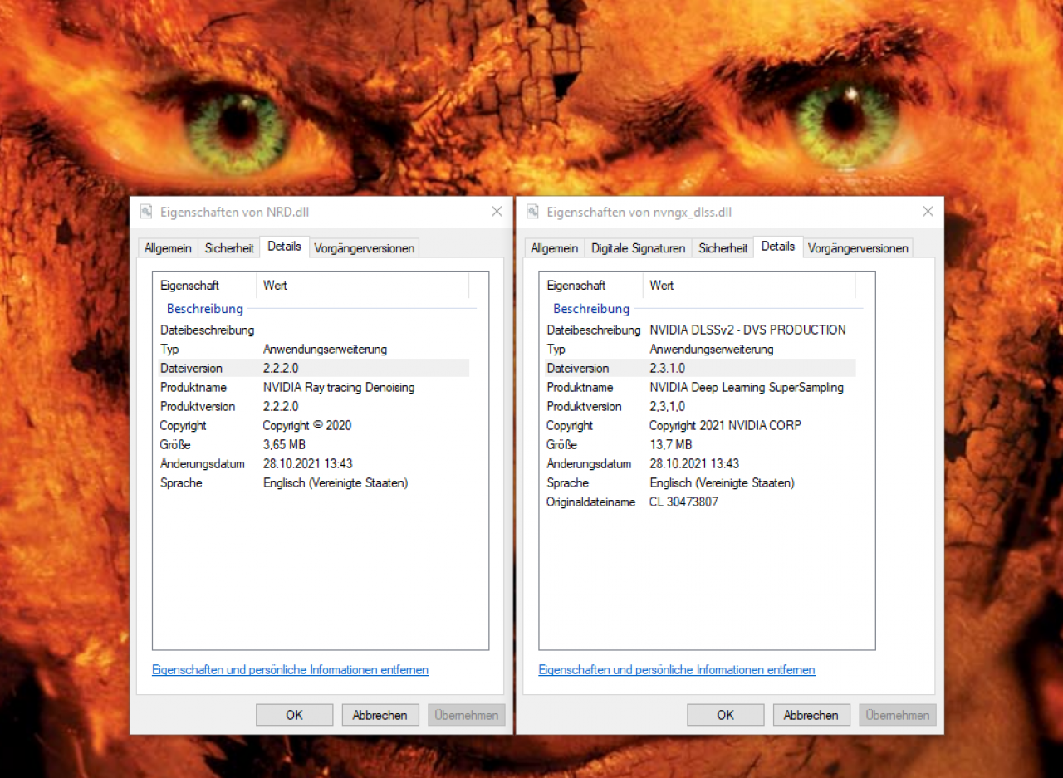
Task: Click Beschreibung group header in nvngx_dlss.dll window
Action: (591, 309)
